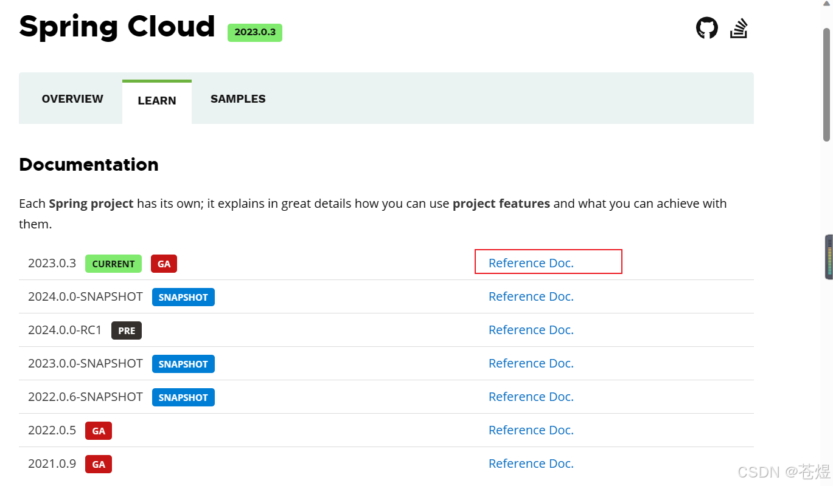Click the SNAPSHOT badge next to 2023.0.0-SNAPSHOT
833x486 pixels.
click(183, 364)
